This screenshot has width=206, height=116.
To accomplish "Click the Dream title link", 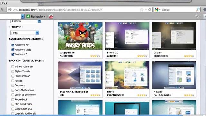I will [x=158, y=53].
